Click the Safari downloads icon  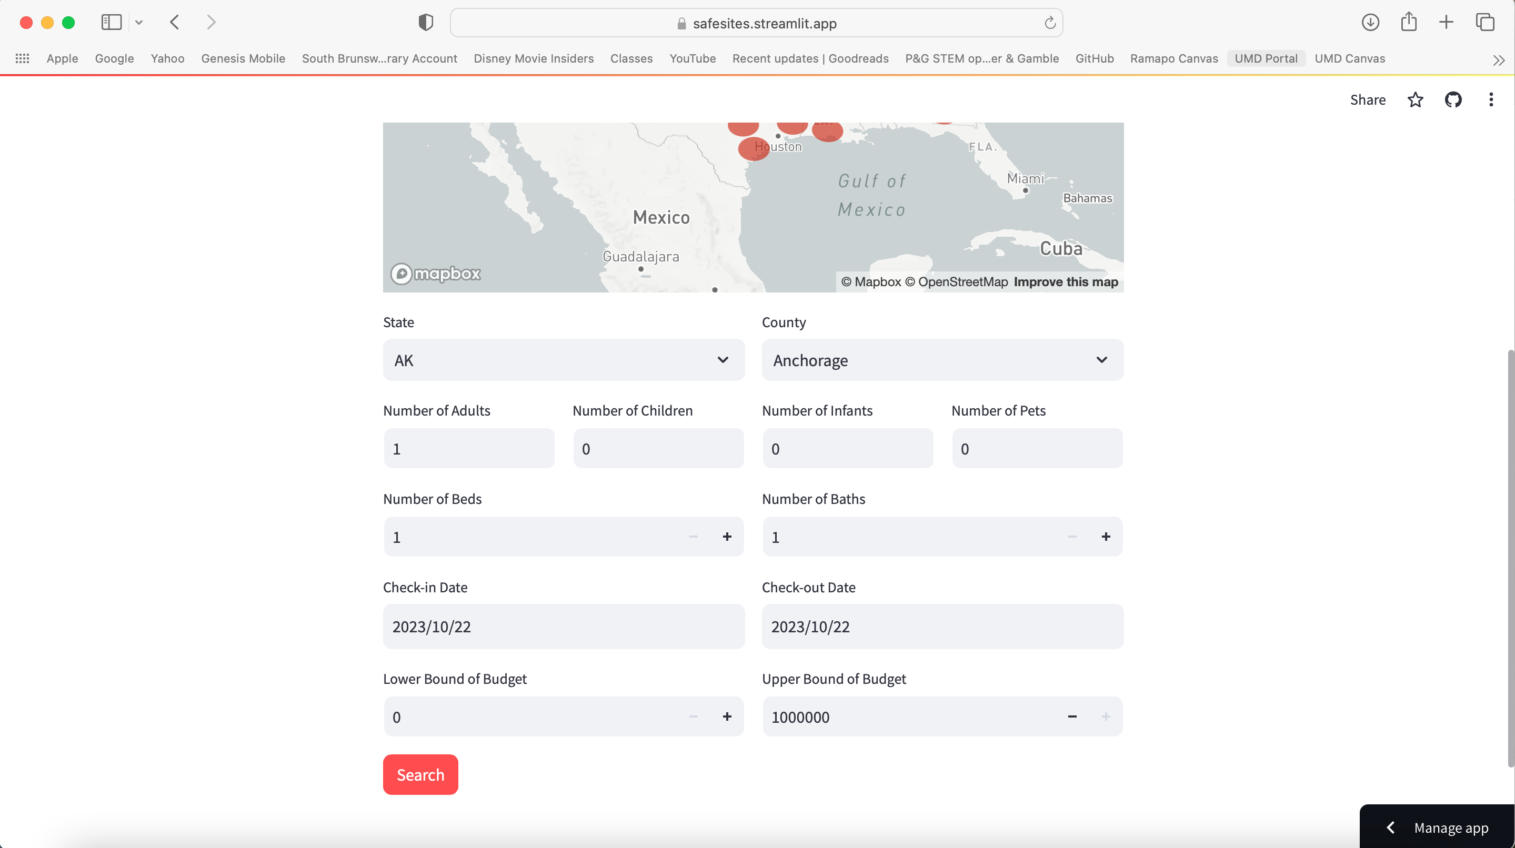point(1370,22)
